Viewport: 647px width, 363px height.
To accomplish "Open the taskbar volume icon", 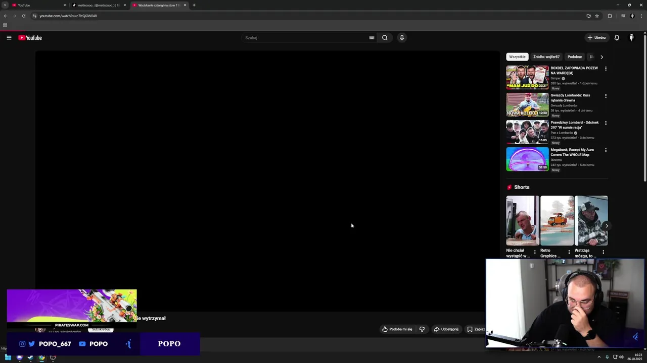I will pyautogui.click(x=621, y=357).
